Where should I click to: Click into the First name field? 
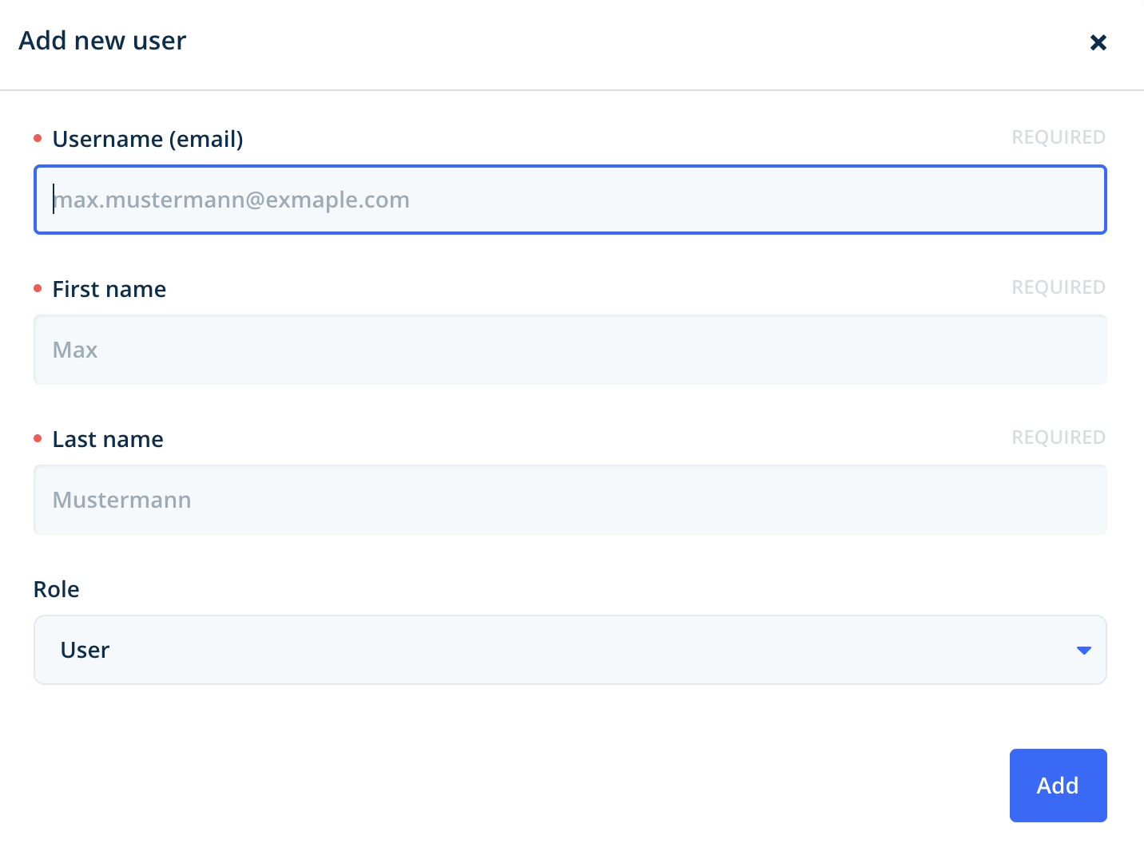point(570,350)
